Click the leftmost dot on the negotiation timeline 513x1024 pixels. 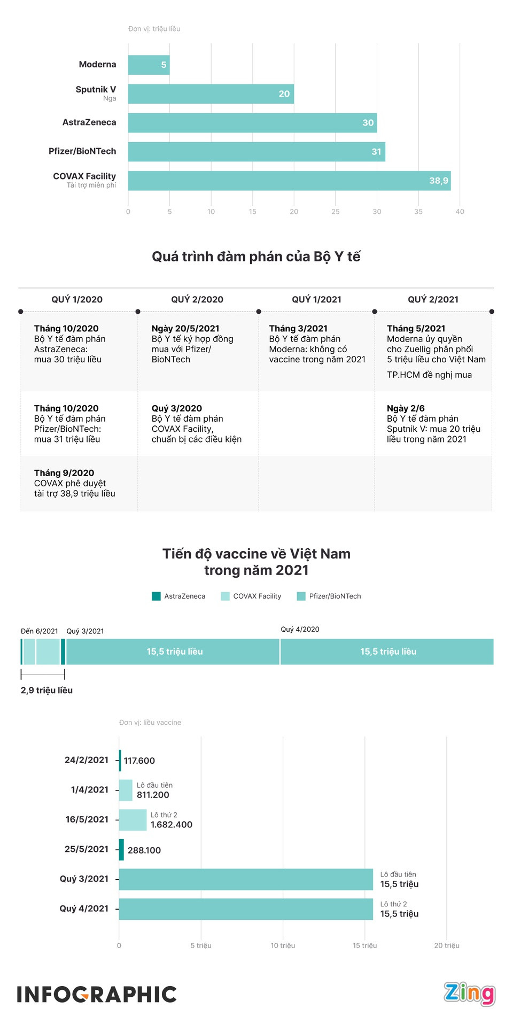21,312
